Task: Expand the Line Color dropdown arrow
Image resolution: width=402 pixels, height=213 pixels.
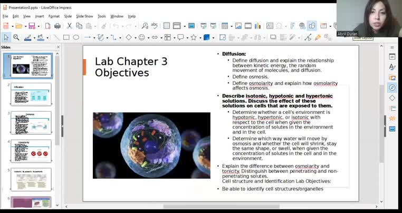Action: pos(34,38)
